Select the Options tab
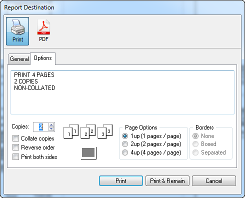 [x=42, y=58]
